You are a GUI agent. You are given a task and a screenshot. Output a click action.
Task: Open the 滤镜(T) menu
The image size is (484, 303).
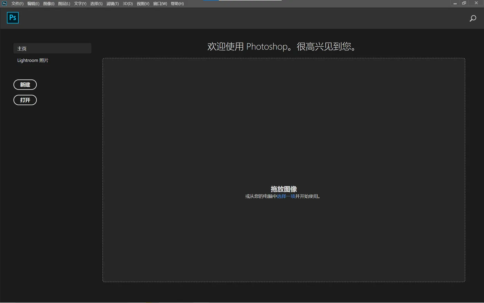pos(113,3)
